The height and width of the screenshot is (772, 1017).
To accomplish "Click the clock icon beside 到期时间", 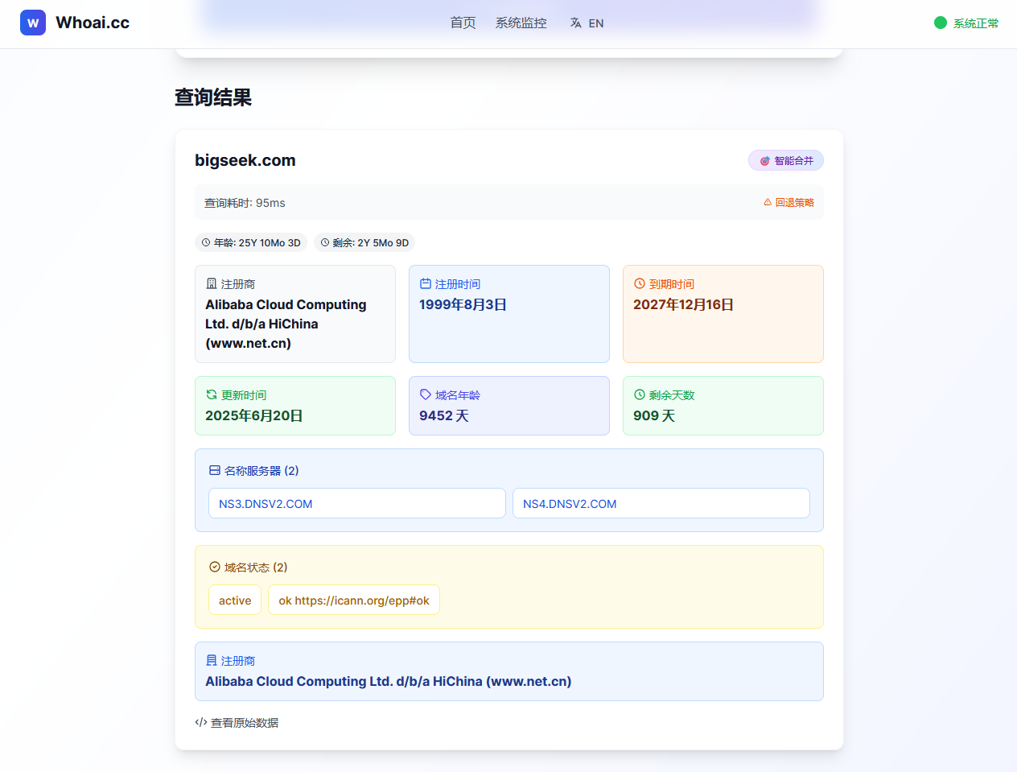I will 640,283.
